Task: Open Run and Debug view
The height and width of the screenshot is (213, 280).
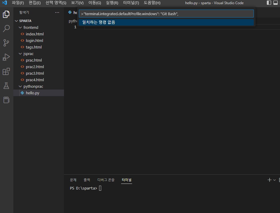Action: (6, 57)
